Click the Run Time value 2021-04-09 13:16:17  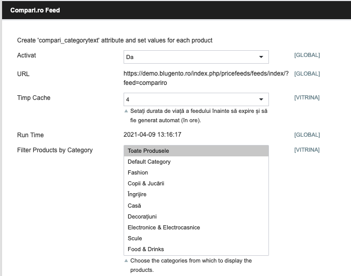coord(153,135)
